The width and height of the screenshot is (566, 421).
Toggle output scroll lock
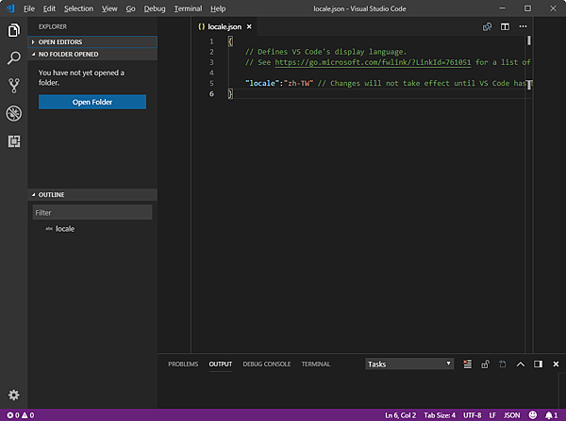click(x=485, y=364)
